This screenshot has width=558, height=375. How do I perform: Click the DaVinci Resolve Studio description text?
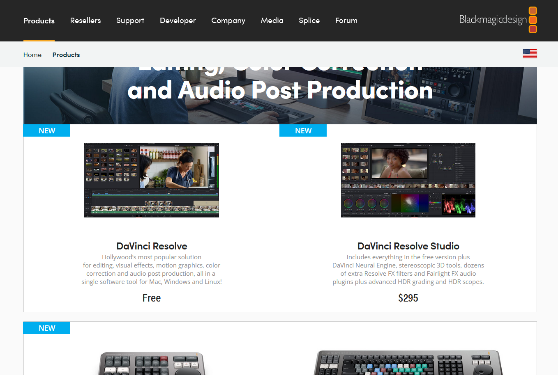click(x=408, y=270)
